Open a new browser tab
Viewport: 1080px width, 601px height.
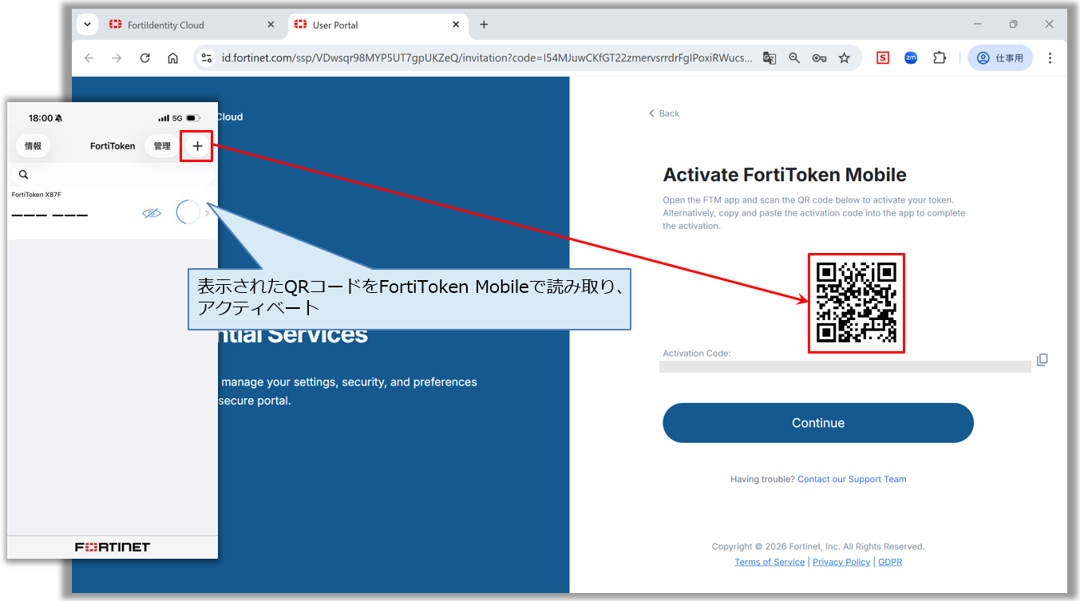484,25
